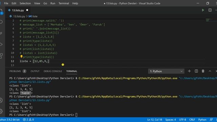
Task: Open the Search view in activity bar
Action: coord(1,22)
